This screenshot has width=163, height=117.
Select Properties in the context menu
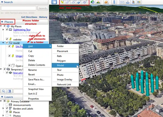[x=34, y=99]
